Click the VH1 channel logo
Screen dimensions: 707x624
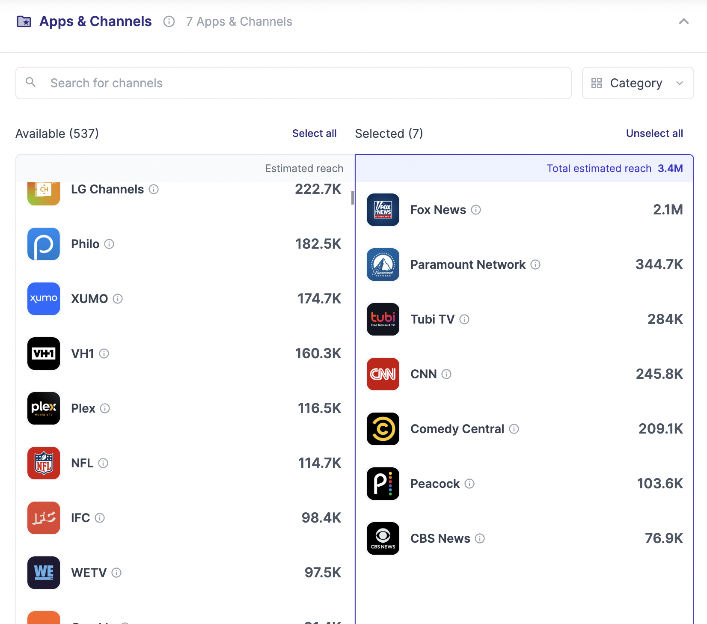click(44, 354)
